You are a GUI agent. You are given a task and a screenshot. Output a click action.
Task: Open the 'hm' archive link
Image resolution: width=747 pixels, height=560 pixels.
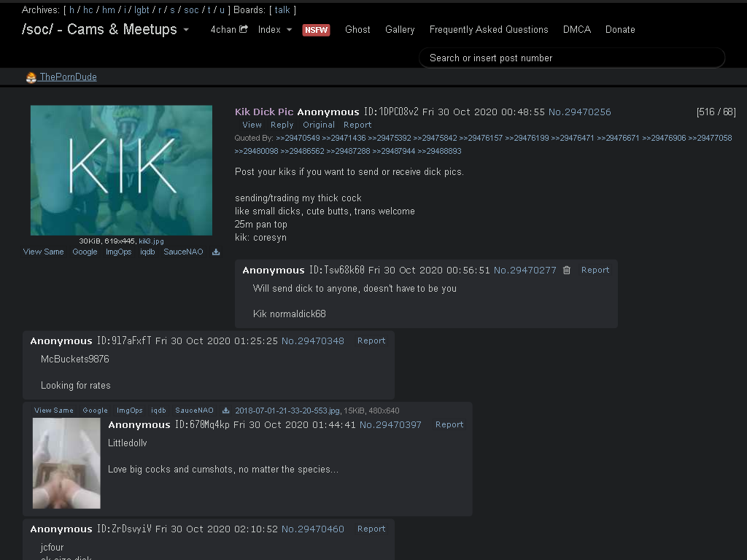109,9
